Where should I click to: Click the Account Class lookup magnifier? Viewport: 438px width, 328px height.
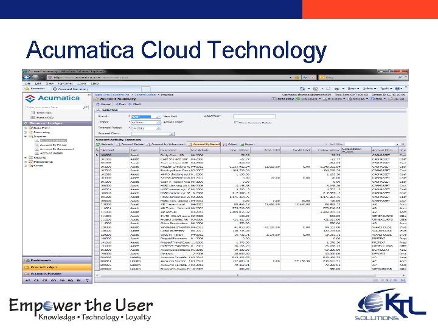(x=172, y=134)
